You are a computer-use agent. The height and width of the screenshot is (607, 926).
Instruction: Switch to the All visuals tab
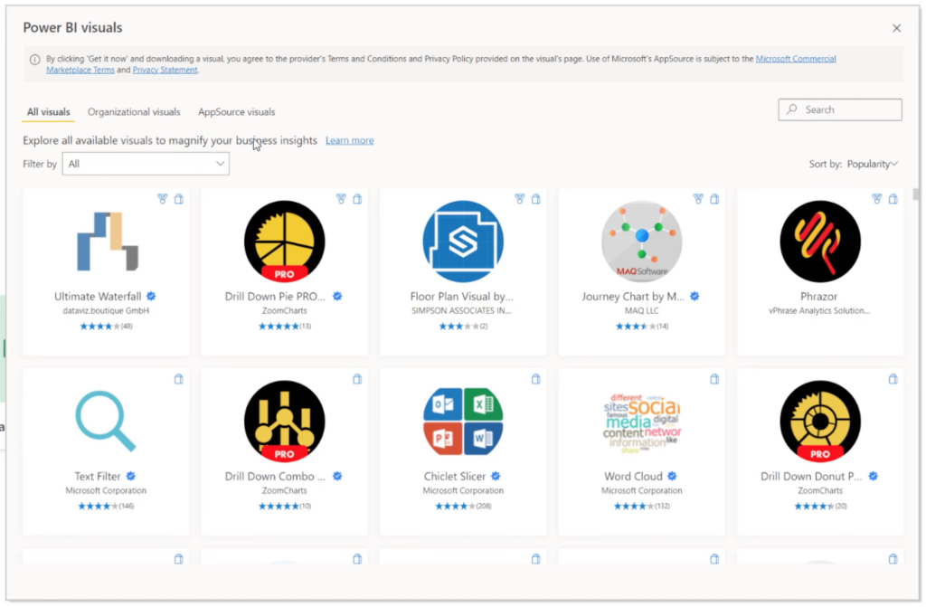tap(49, 111)
